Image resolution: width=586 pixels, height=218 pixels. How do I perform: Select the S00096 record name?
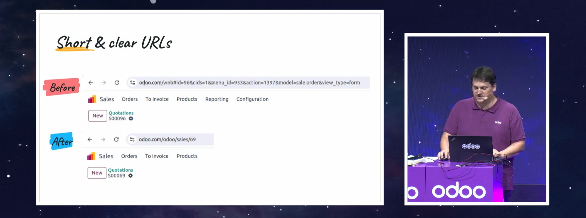point(117,119)
